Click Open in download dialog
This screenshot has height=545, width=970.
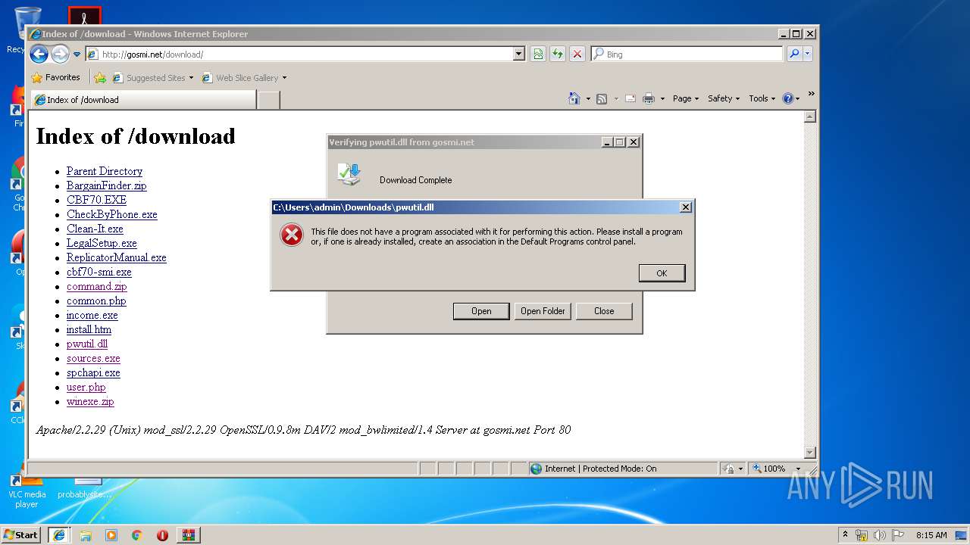[x=481, y=311]
